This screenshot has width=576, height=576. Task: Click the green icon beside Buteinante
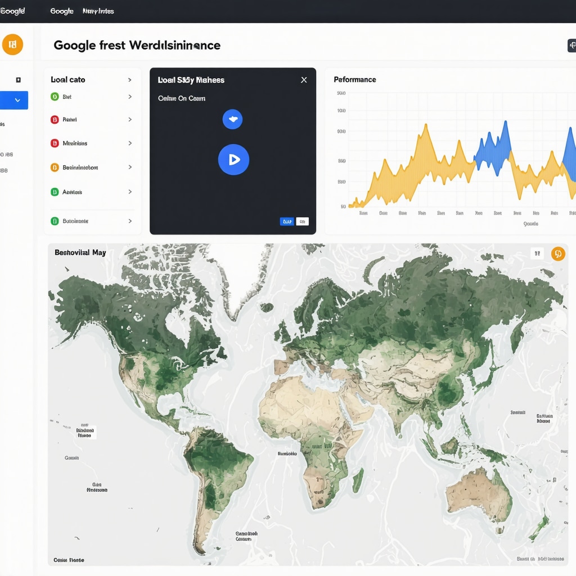55,220
